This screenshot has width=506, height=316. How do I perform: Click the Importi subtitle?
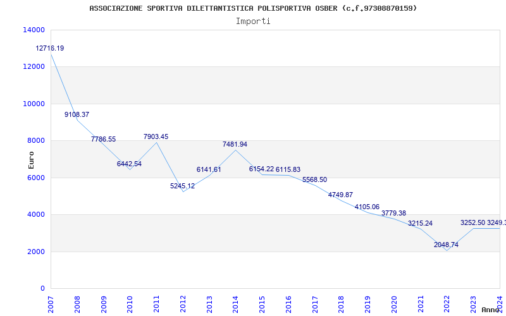tap(253, 21)
